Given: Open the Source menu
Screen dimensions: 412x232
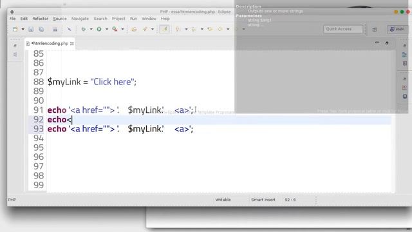Looking at the screenshot, I should tap(60, 19).
